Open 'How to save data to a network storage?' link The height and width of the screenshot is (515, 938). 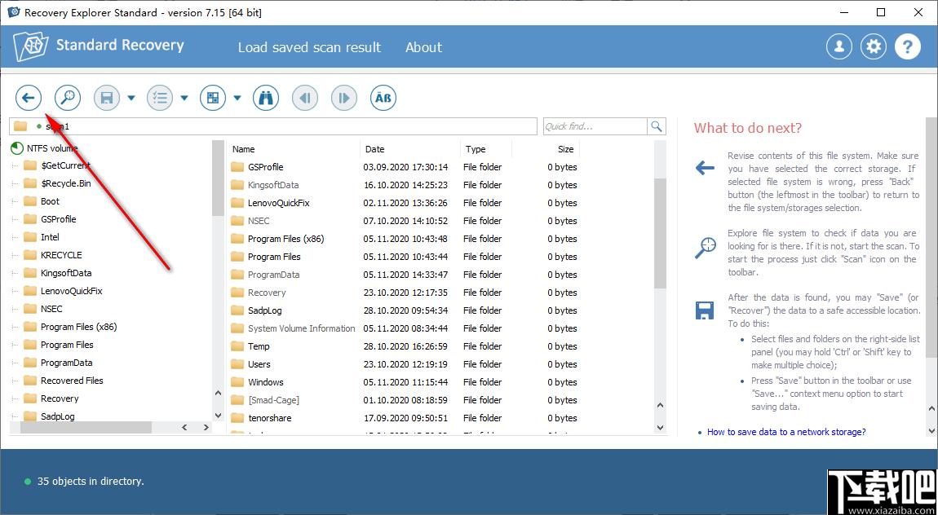(x=786, y=432)
